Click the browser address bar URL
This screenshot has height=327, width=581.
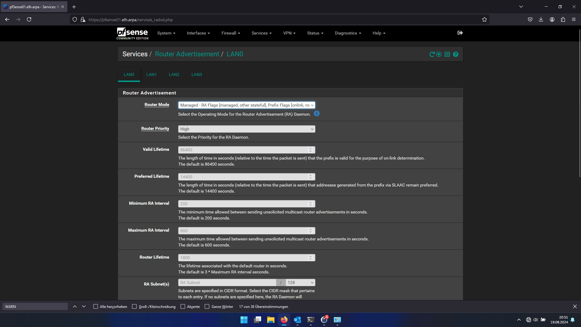tap(130, 20)
